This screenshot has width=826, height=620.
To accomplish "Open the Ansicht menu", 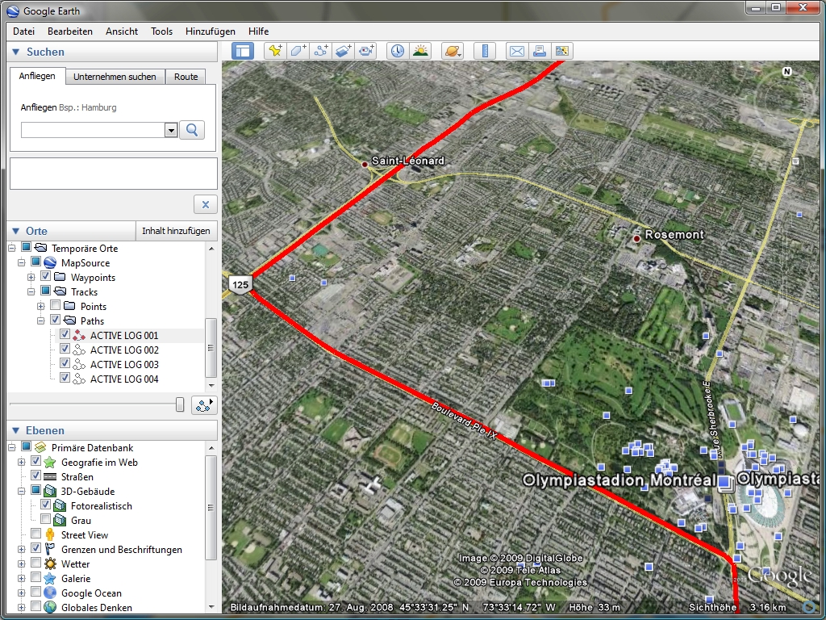I will click(122, 31).
